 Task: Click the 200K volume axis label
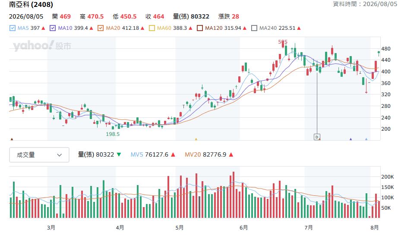(388, 177)
